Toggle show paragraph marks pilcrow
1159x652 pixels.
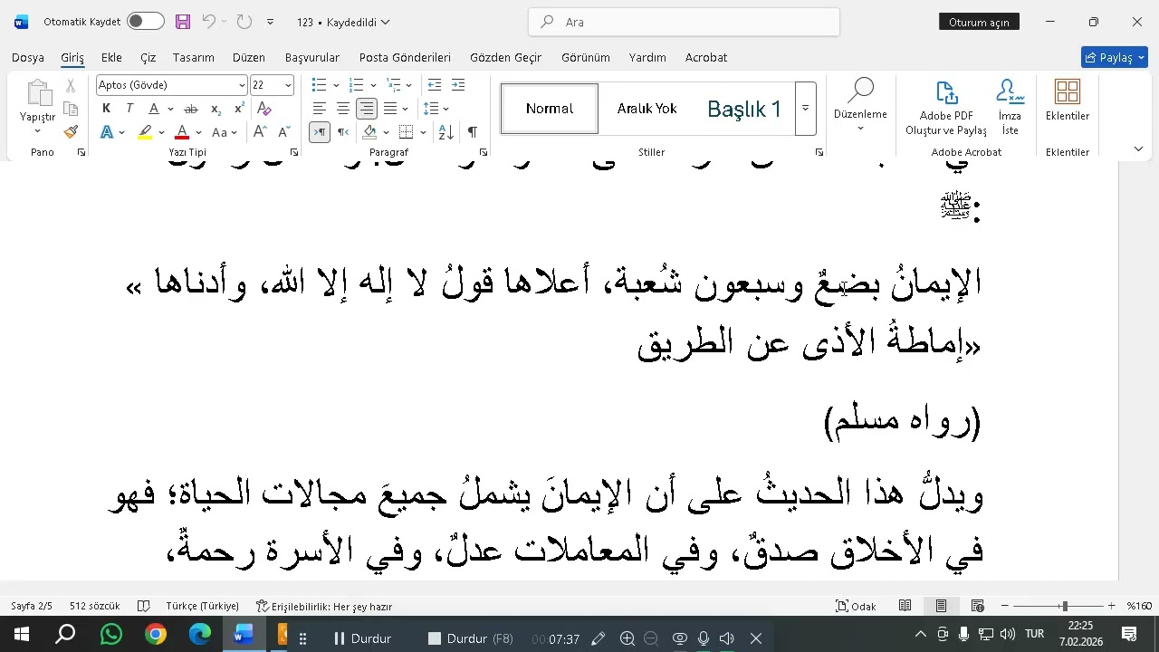473,132
